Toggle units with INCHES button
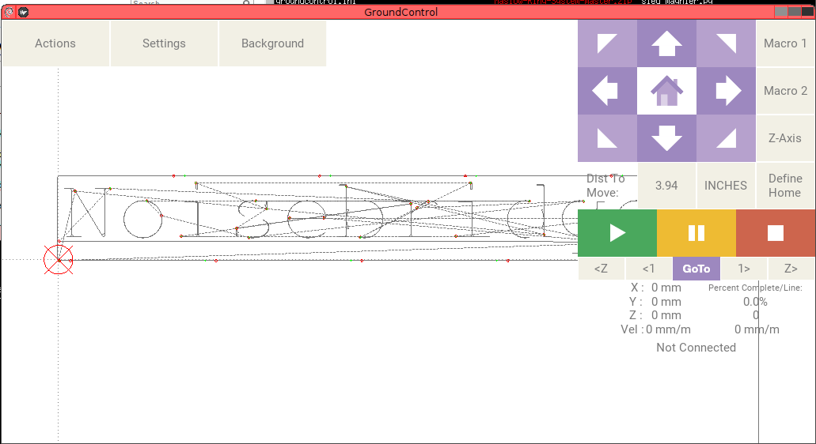Viewport: 816px width, 444px height. point(726,186)
